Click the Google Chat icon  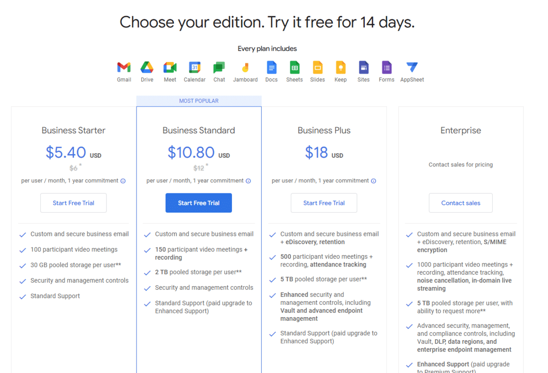pos(219,68)
